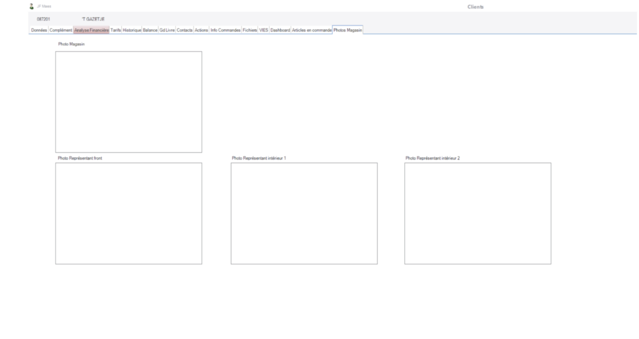Select the Historique tab
Screen dimensions: 639x339
(132, 30)
